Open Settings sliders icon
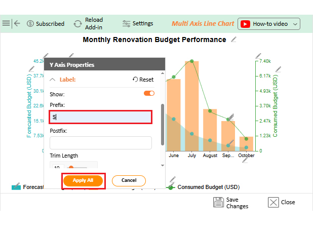 [x=126, y=23]
